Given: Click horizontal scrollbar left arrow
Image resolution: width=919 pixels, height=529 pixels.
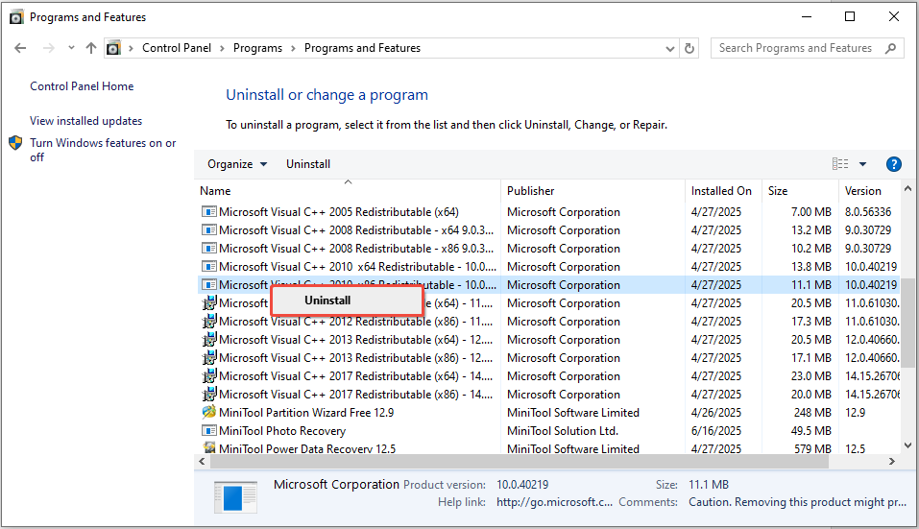Looking at the screenshot, I should [x=203, y=462].
